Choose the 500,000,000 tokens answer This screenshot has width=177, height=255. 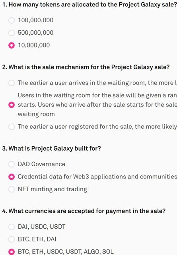[12, 33]
